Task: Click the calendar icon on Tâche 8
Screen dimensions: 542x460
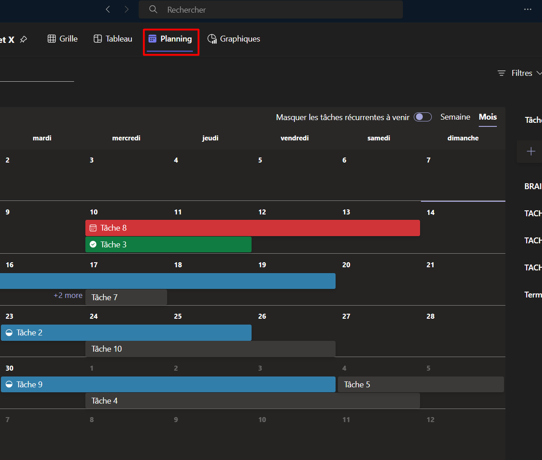Action: click(93, 228)
